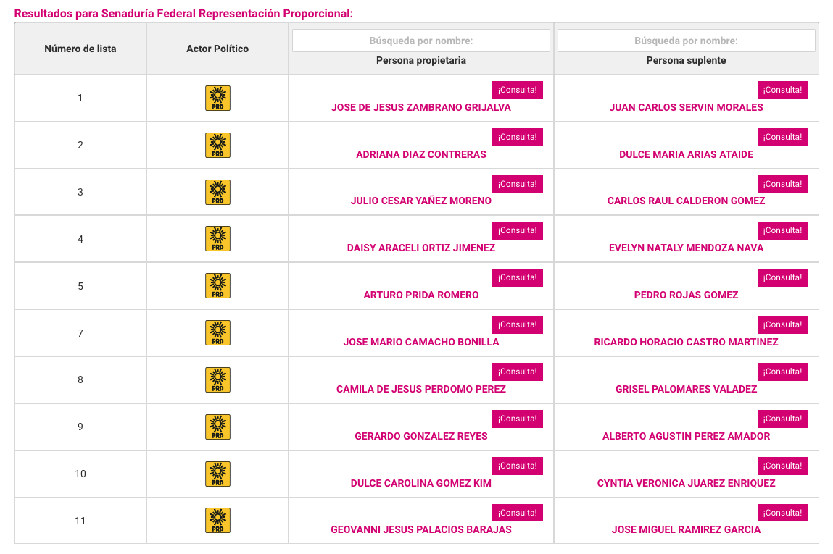Viewport: 833px width, 554px height.
Task: Click the PRD logo in row 11
Action: point(217,521)
